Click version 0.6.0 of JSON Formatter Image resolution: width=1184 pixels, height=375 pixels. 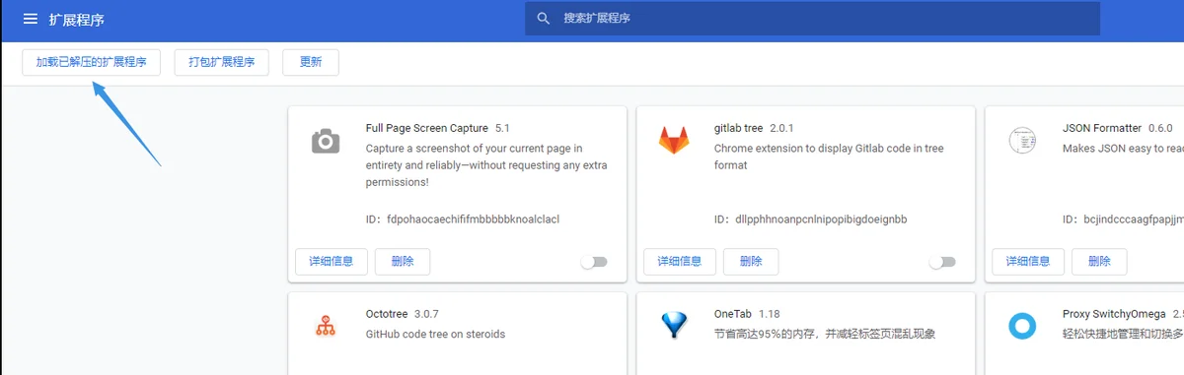(x=1159, y=128)
